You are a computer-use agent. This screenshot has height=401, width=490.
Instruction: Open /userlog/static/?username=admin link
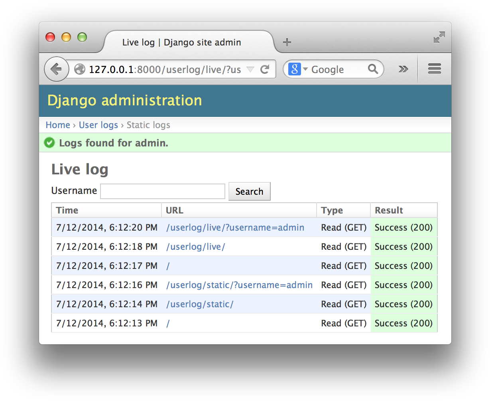[239, 285]
